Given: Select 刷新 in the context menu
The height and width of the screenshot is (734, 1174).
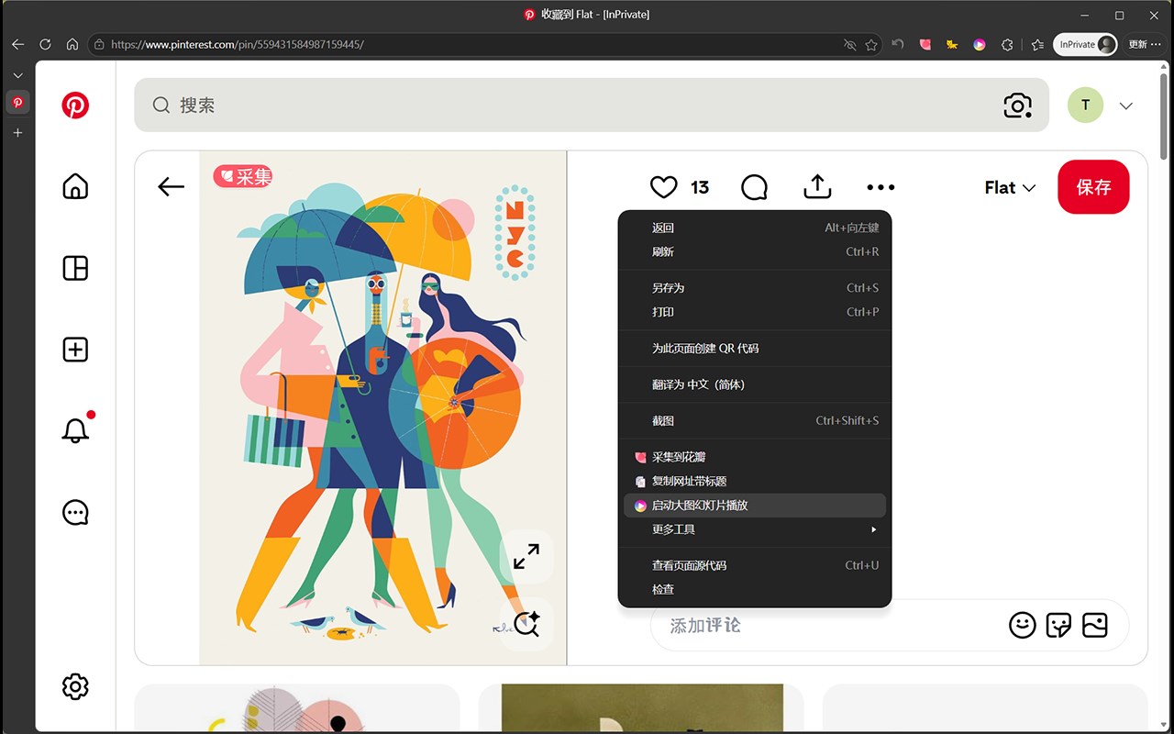Looking at the screenshot, I should [x=755, y=251].
